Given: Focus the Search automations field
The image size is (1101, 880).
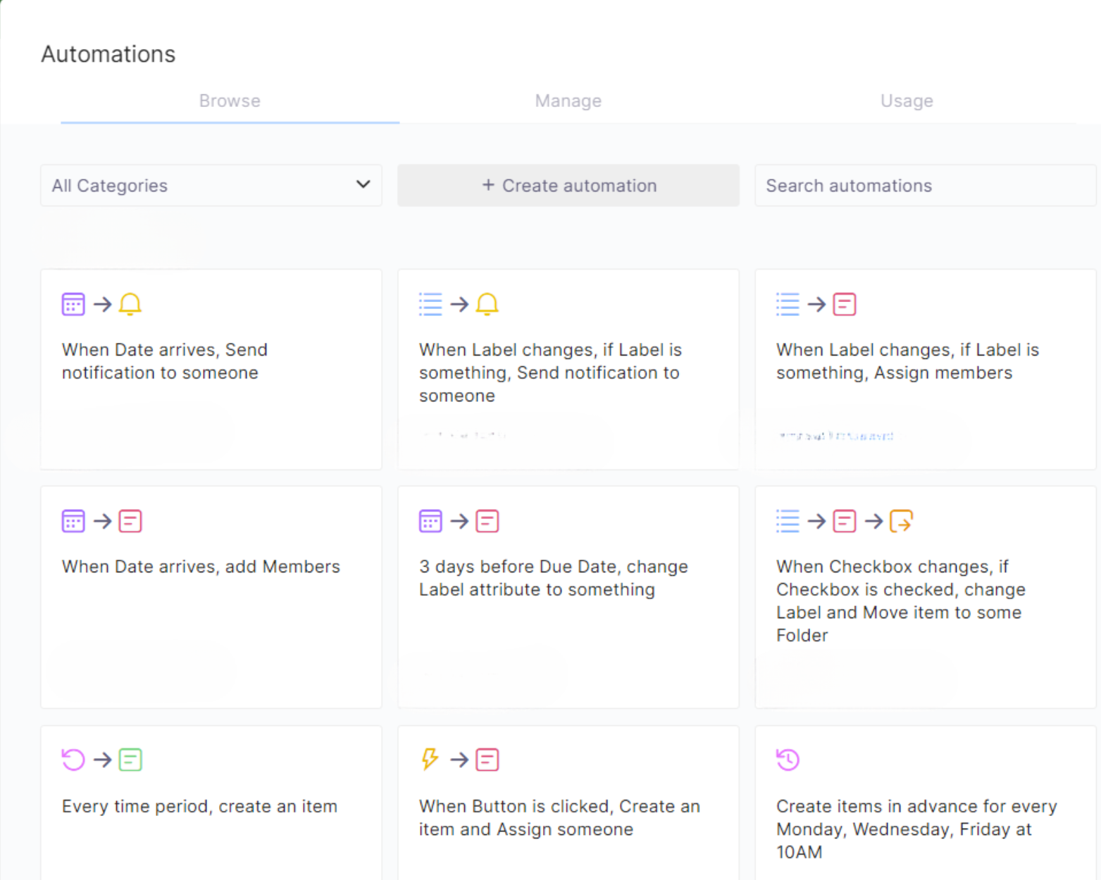Looking at the screenshot, I should pyautogui.click(x=924, y=186).
